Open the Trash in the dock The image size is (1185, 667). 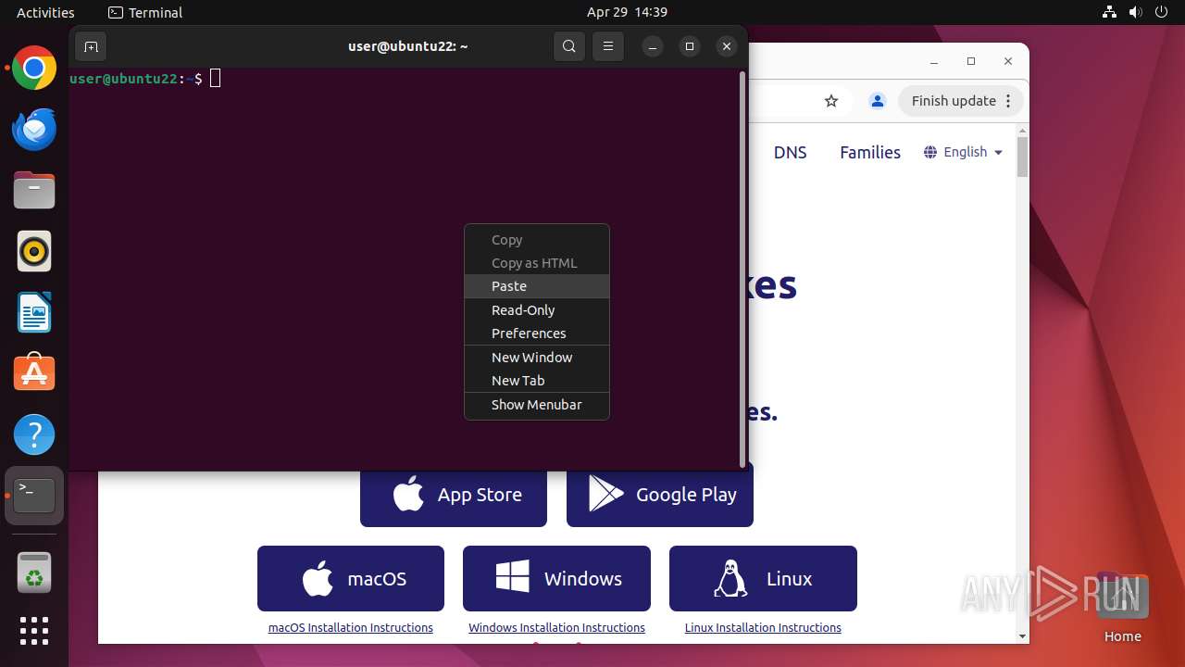pyautogui.click(x=34, y=573)
